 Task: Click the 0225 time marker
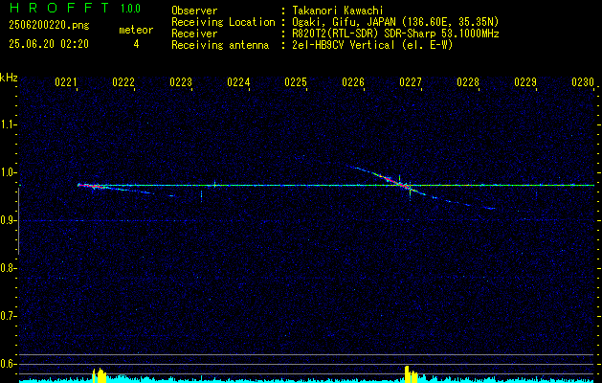click(x=296, y=82)
